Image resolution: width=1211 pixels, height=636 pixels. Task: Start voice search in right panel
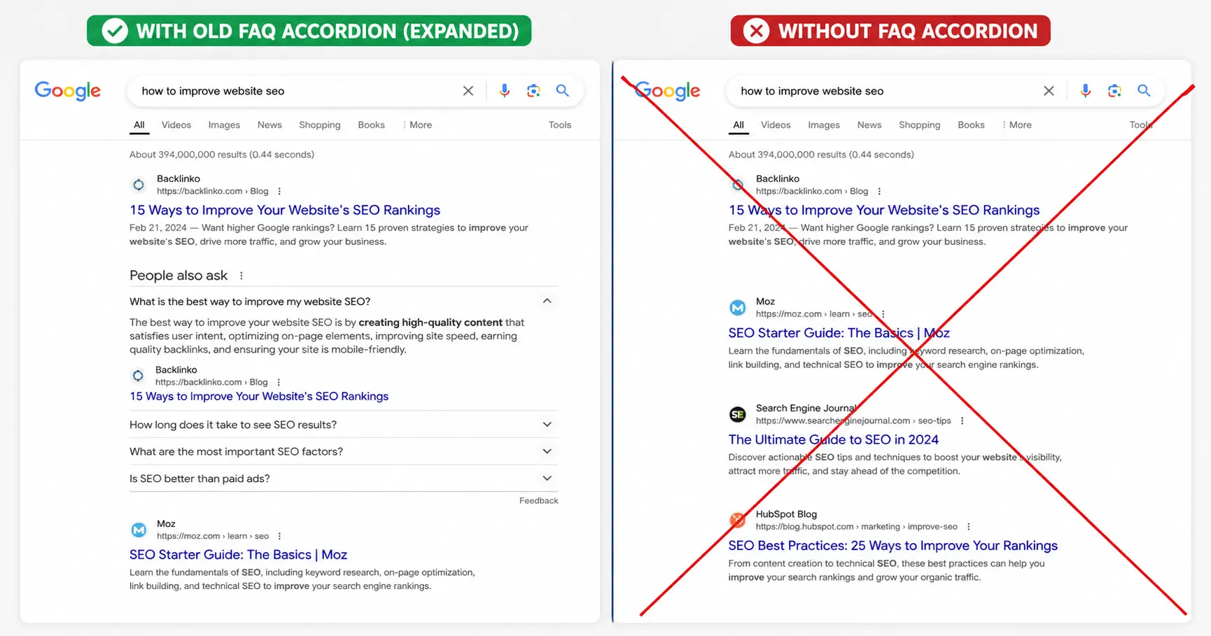tap(1085, 91)
